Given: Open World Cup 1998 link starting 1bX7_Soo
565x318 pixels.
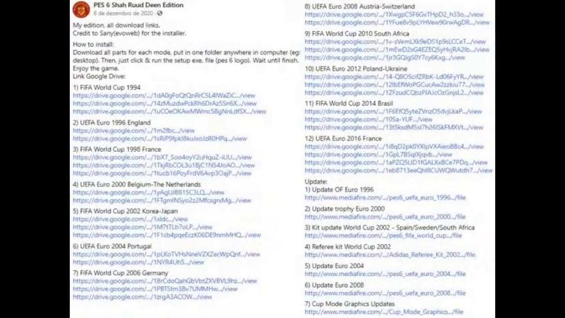Looking at the screenshot, I should [x=162, y=157].
